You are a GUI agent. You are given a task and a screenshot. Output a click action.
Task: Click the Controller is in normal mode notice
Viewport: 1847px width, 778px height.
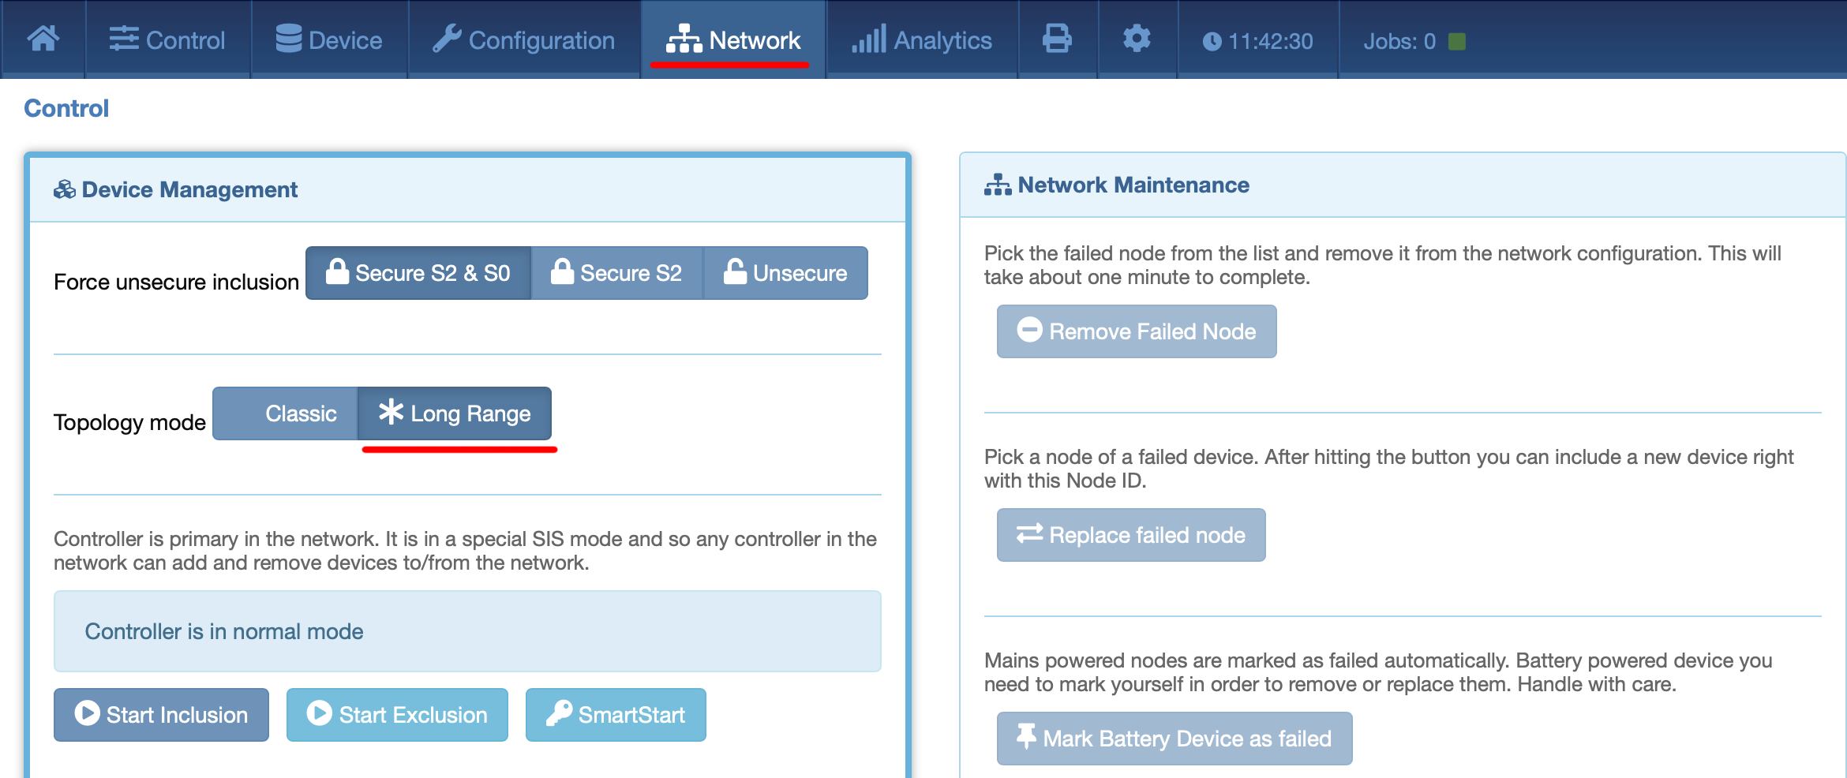click(x=467, y=631)
